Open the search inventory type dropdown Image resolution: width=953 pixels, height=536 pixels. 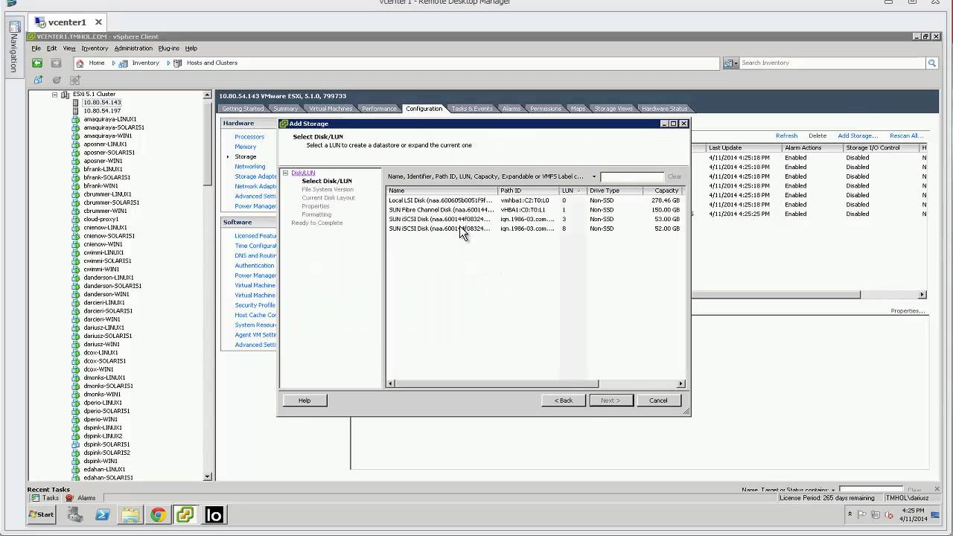730,63
